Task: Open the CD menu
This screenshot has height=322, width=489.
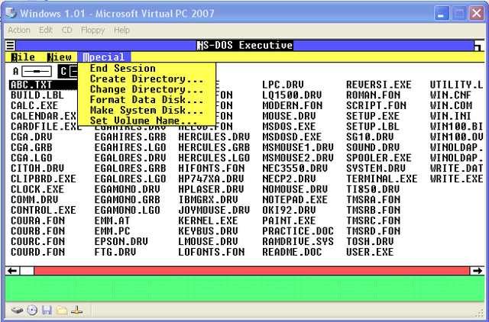Action: coord(66,30)
